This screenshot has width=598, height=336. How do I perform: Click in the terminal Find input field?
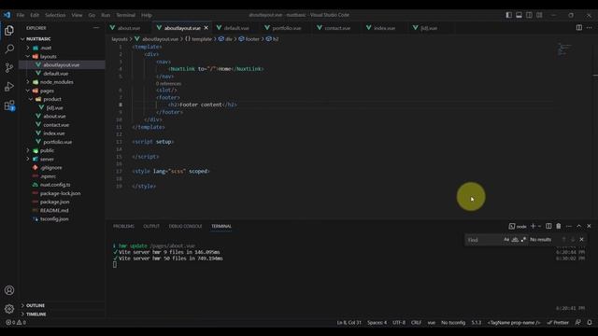[x=484, y=240]
